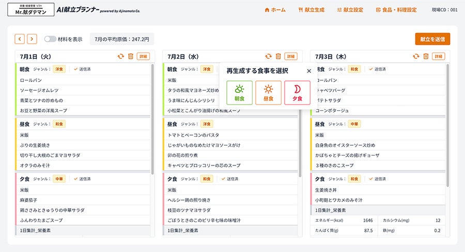Go to next period arrow
Image resolution: width=465 pixels, height=252 pixels.
pos(32,39)
